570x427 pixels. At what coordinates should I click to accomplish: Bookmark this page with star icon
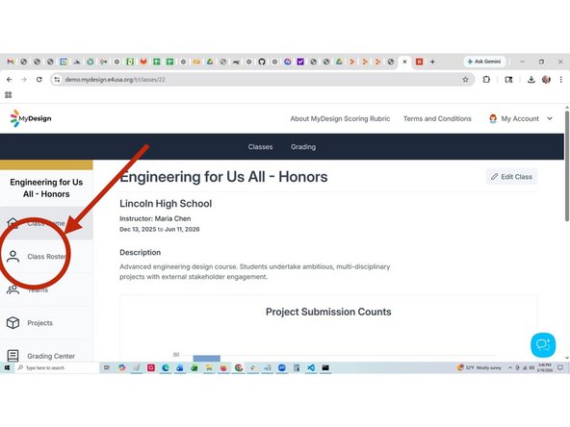point(465,80)
